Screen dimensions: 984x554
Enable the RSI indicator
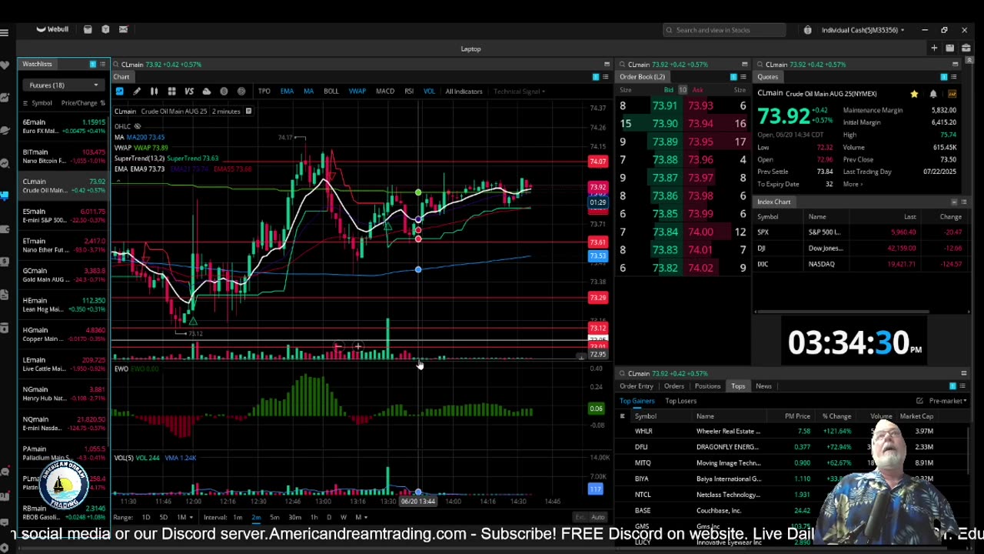click(x=409, y=92)
